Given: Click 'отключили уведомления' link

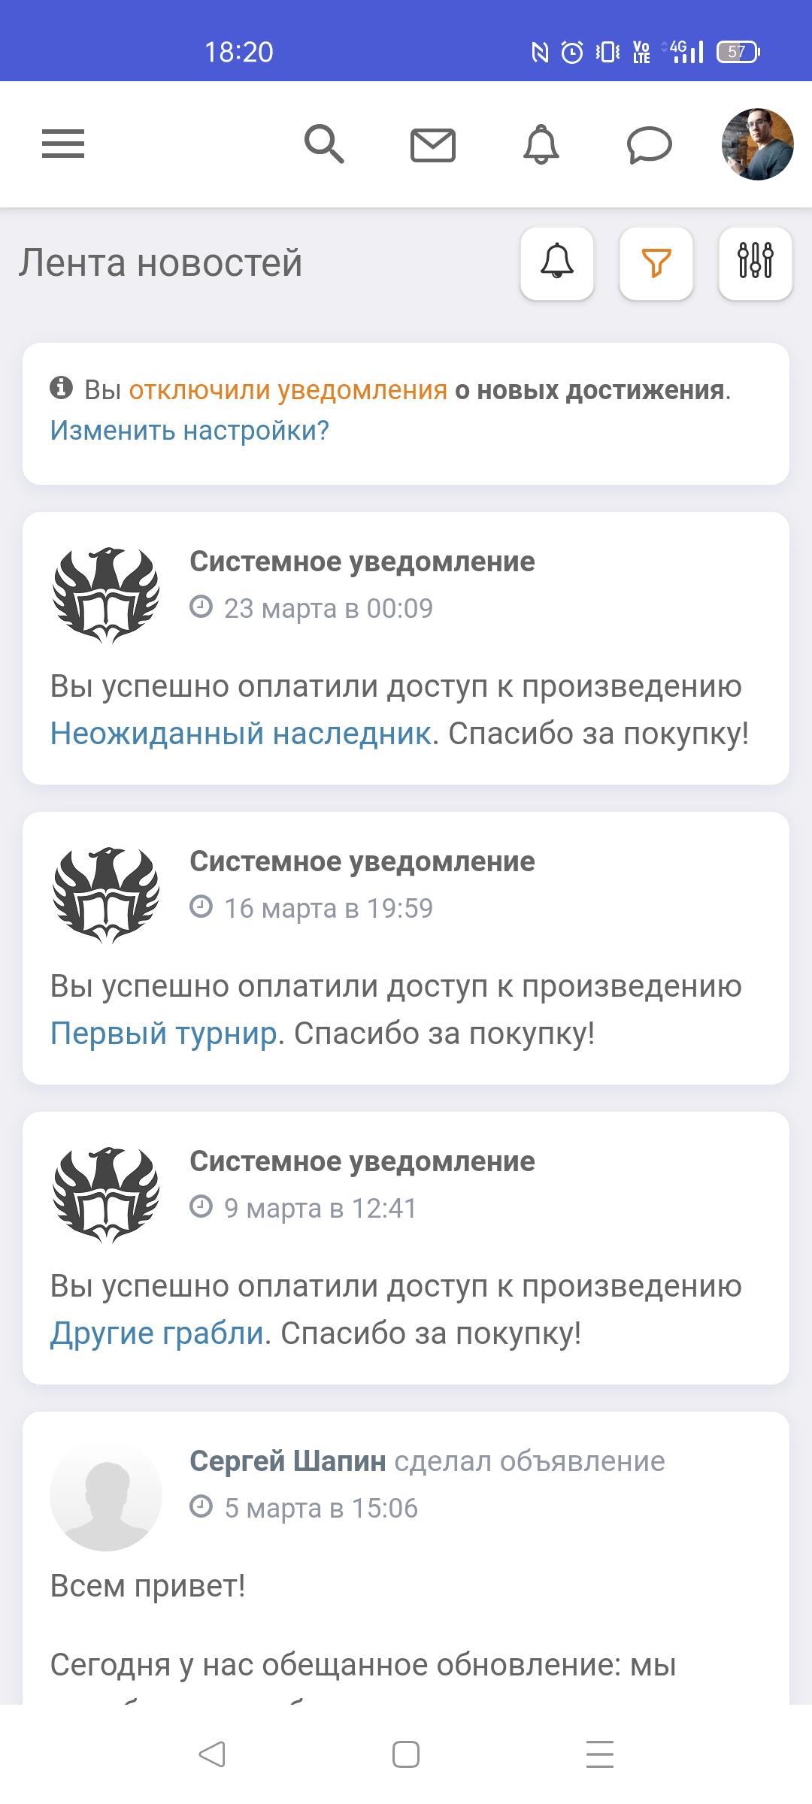Looking at the screenshot, I should coord(288,390).
